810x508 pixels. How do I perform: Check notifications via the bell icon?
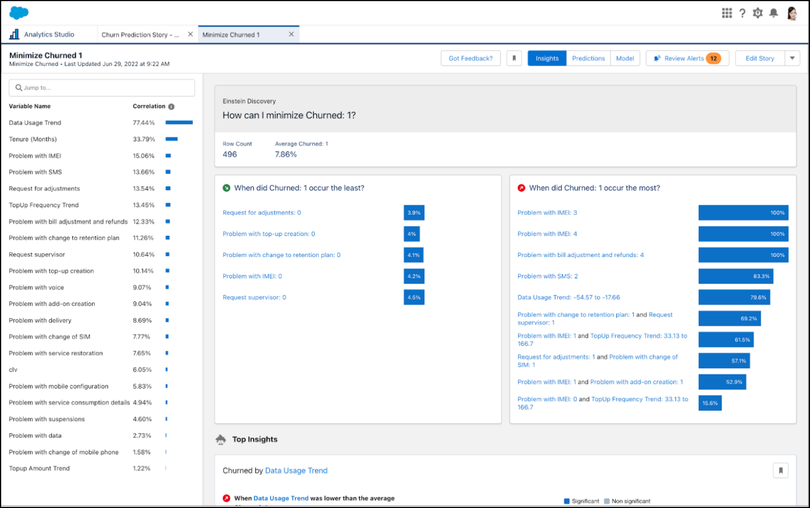point(774,13)
